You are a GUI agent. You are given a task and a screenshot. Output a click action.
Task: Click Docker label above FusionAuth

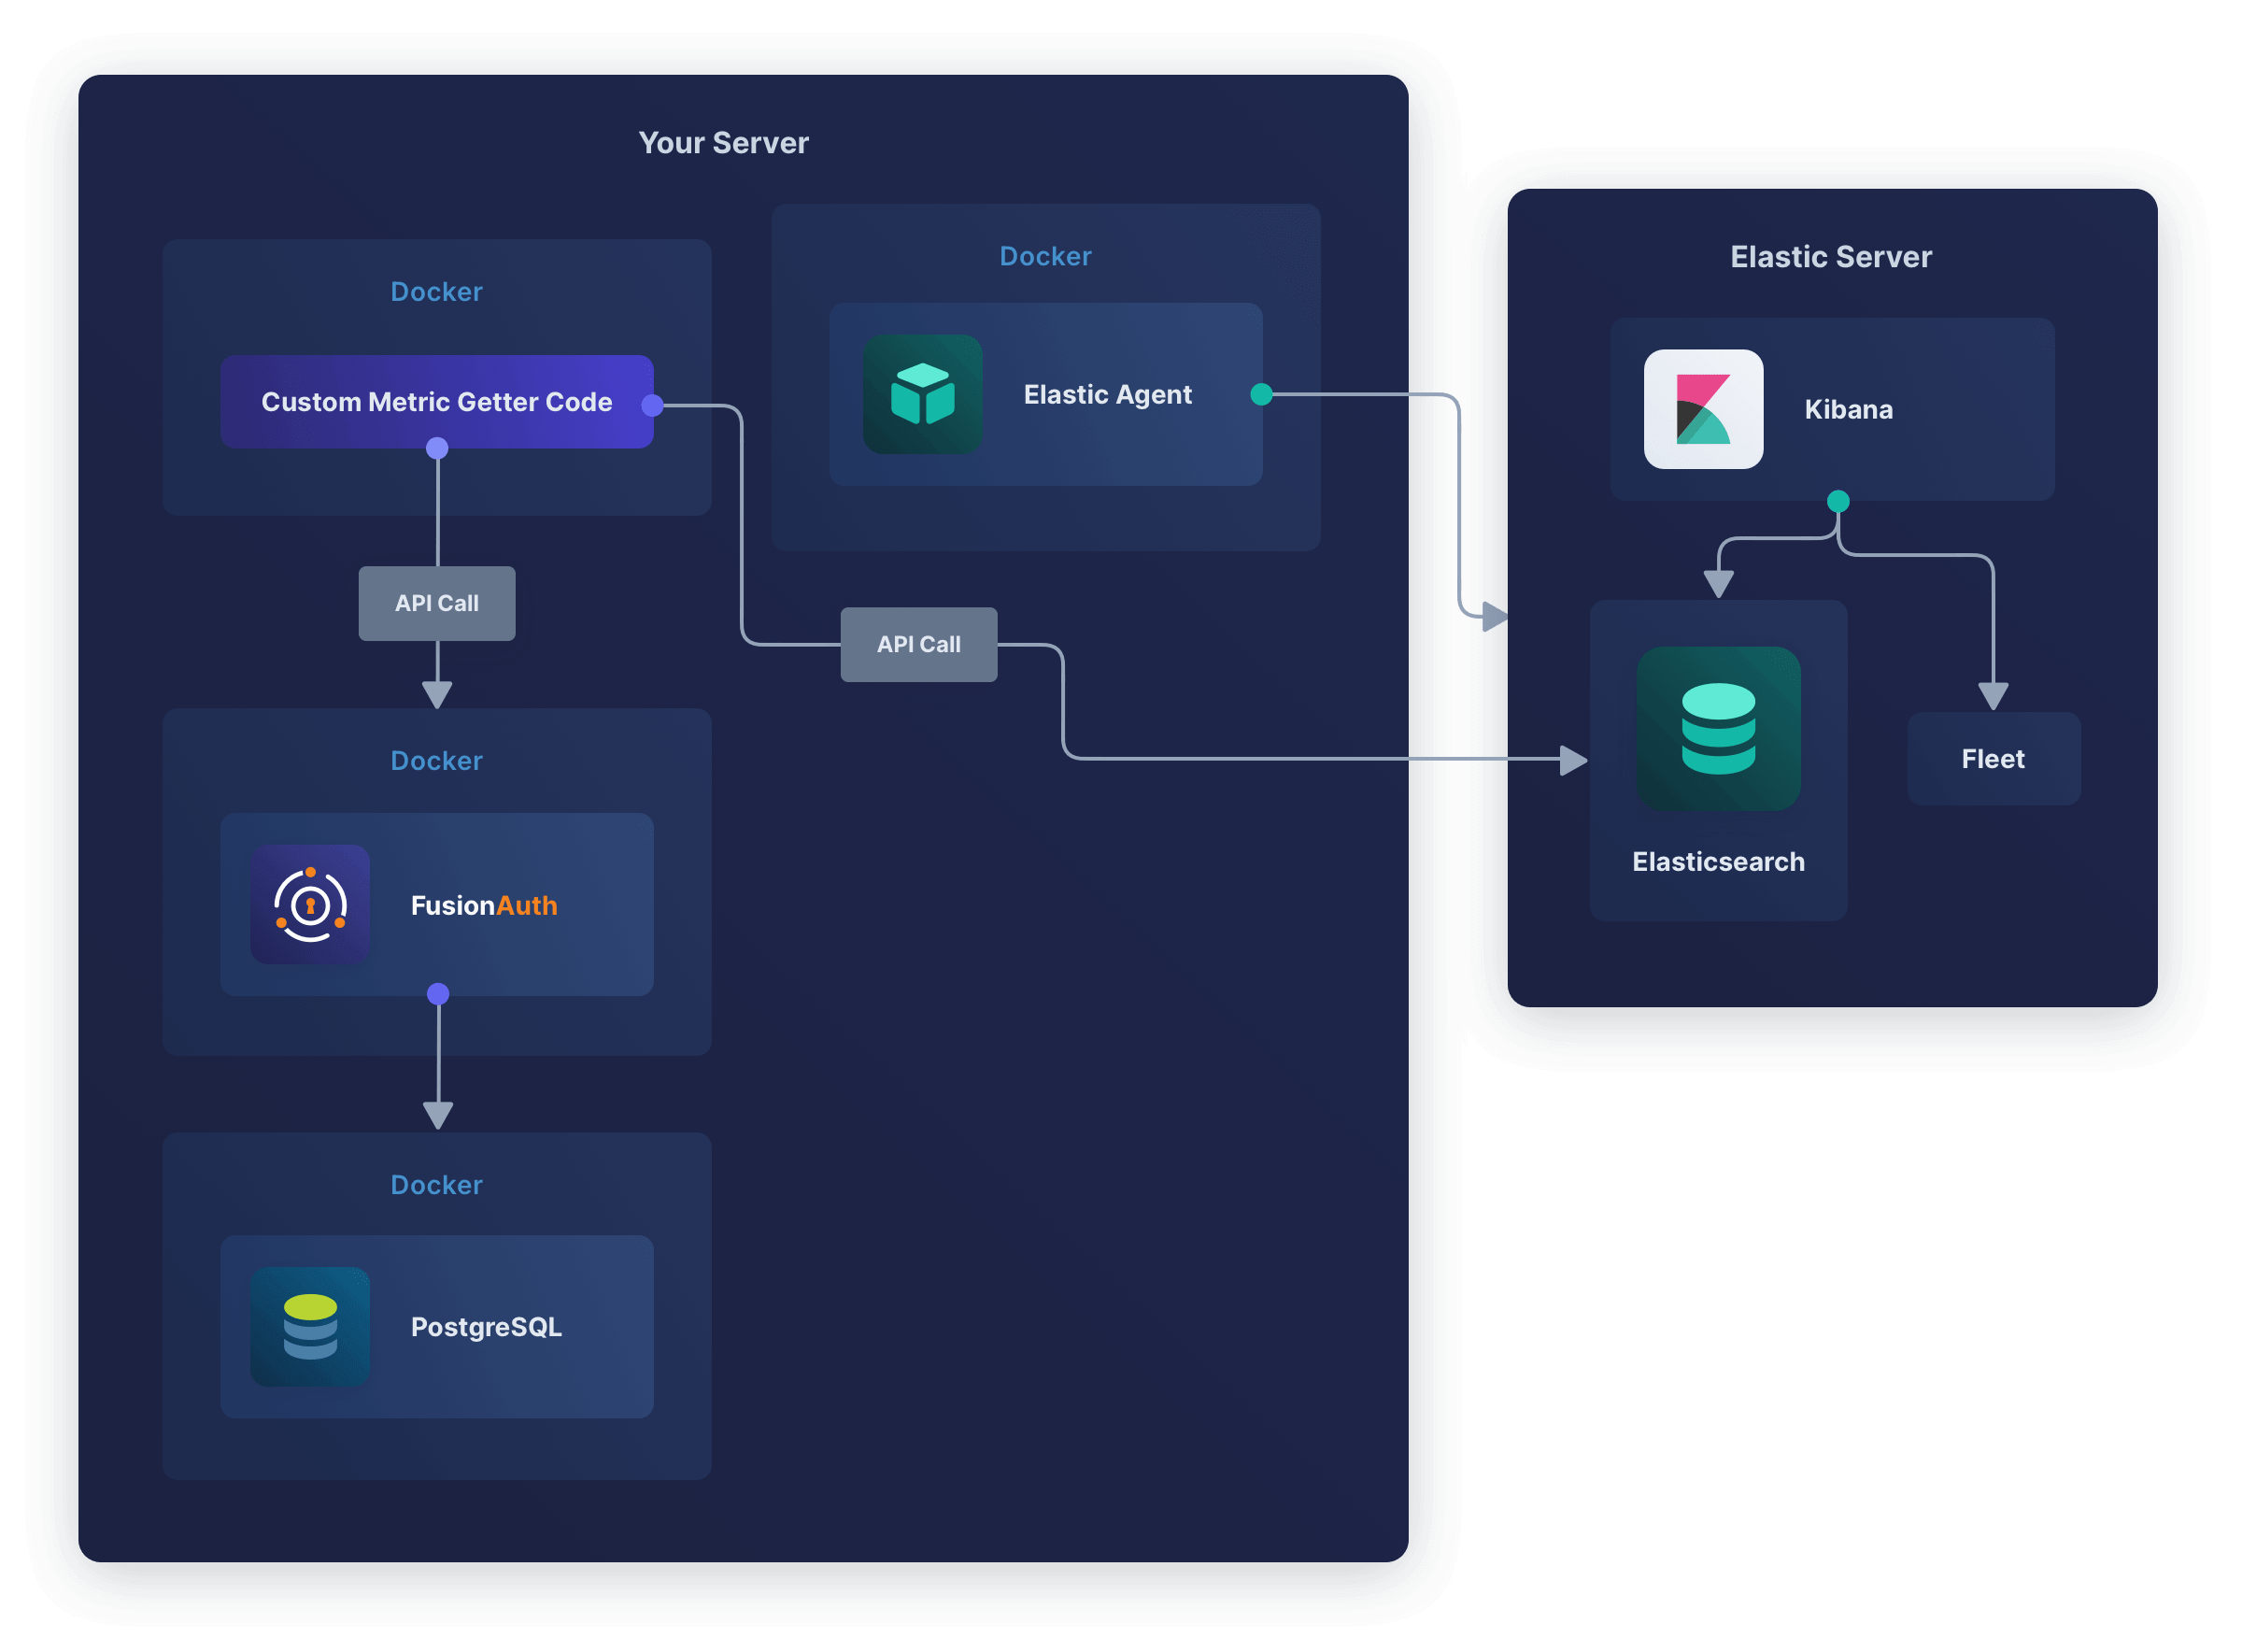coord(437,760)
